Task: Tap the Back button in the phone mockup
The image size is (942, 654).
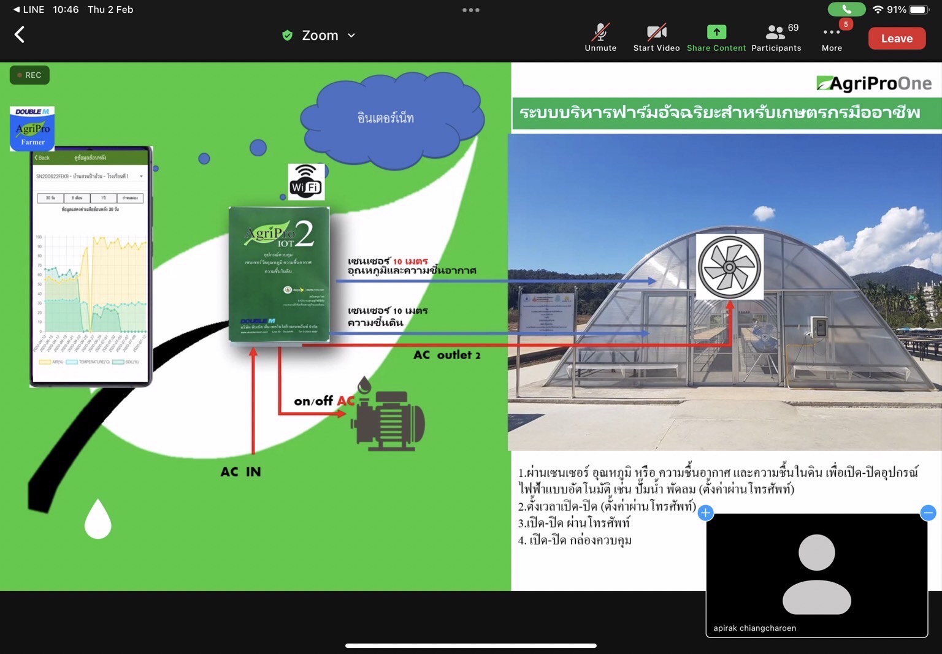Action: click(42, 158)
